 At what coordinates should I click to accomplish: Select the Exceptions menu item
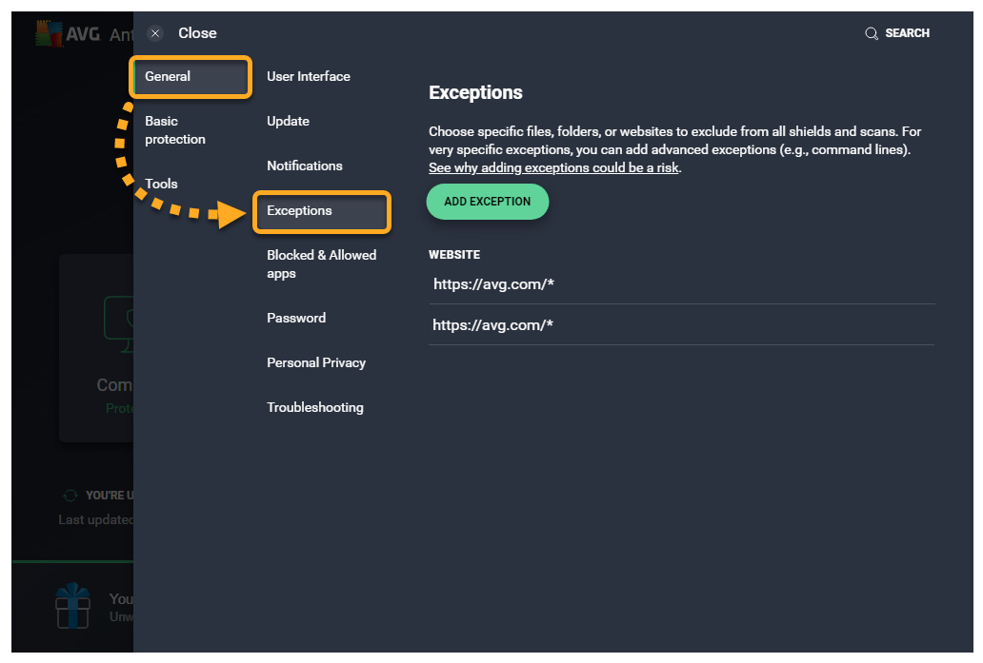point(322,211)
